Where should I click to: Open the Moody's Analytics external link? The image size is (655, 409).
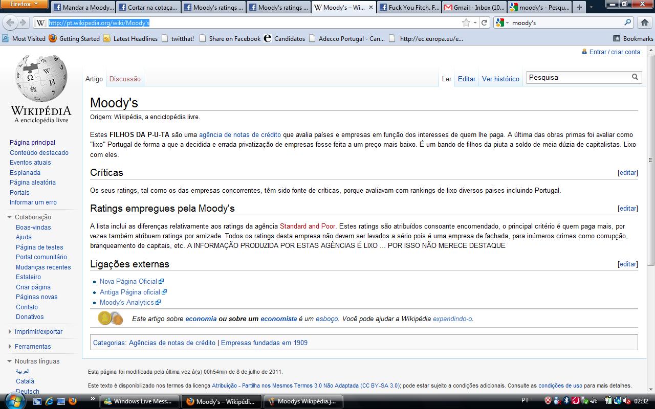tap(127, 302)
